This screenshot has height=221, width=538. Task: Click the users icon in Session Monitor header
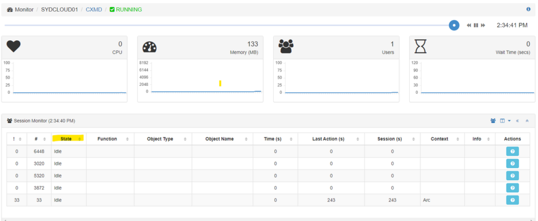tap(493, 120)
